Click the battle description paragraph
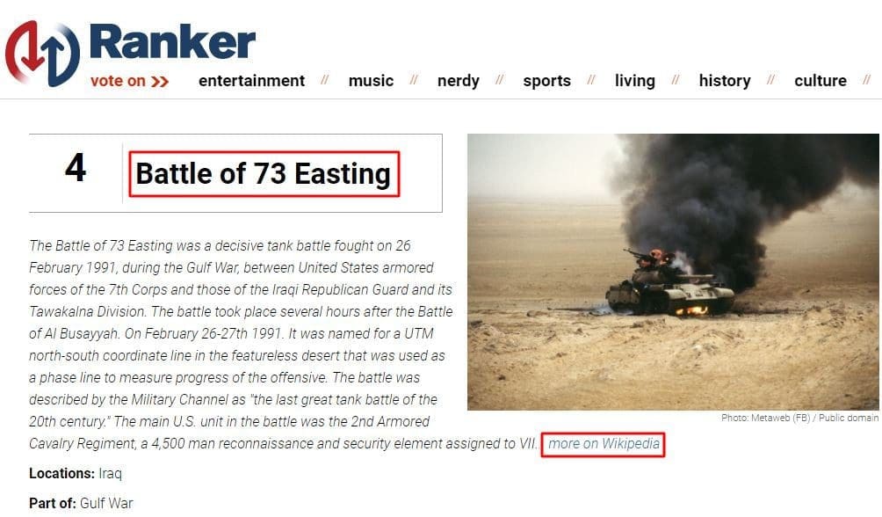 pos(241,345)
